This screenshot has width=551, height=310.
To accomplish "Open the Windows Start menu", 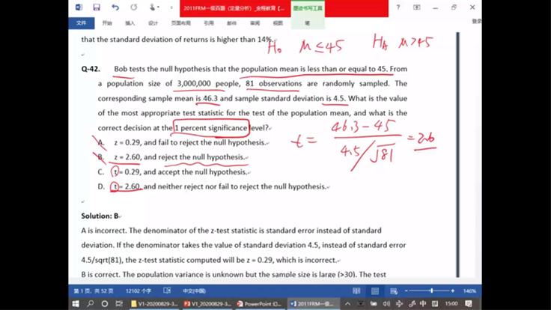I will click(76, 304).
